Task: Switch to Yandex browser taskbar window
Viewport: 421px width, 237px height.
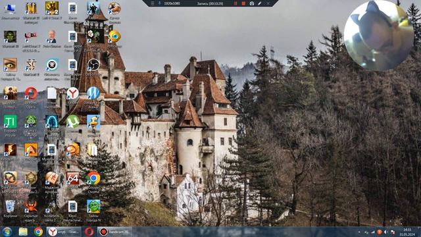Action: 64,232
